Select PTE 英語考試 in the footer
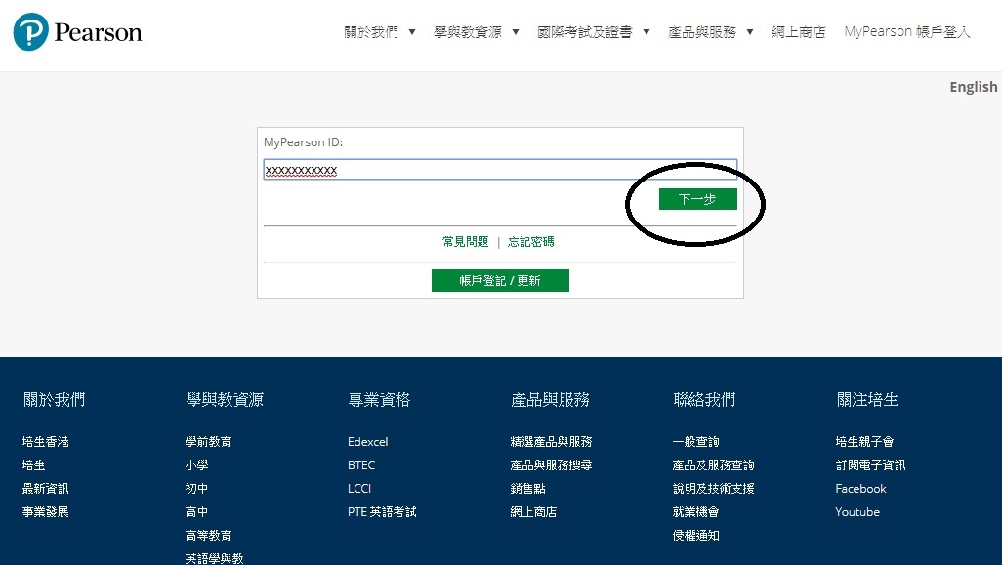This screenshot has width=1002, height=565. click(x=382, y=512)
